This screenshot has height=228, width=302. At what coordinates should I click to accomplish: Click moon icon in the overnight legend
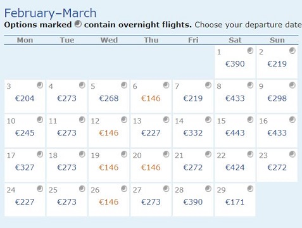[x=78, y=24]
